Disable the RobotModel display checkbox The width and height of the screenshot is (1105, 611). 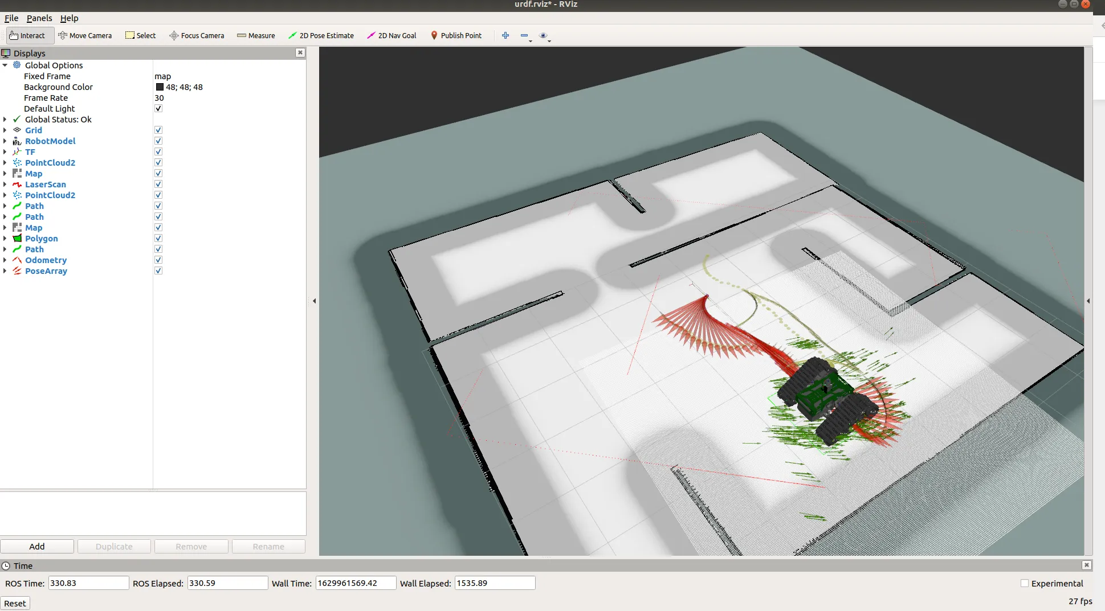point(158,141)
